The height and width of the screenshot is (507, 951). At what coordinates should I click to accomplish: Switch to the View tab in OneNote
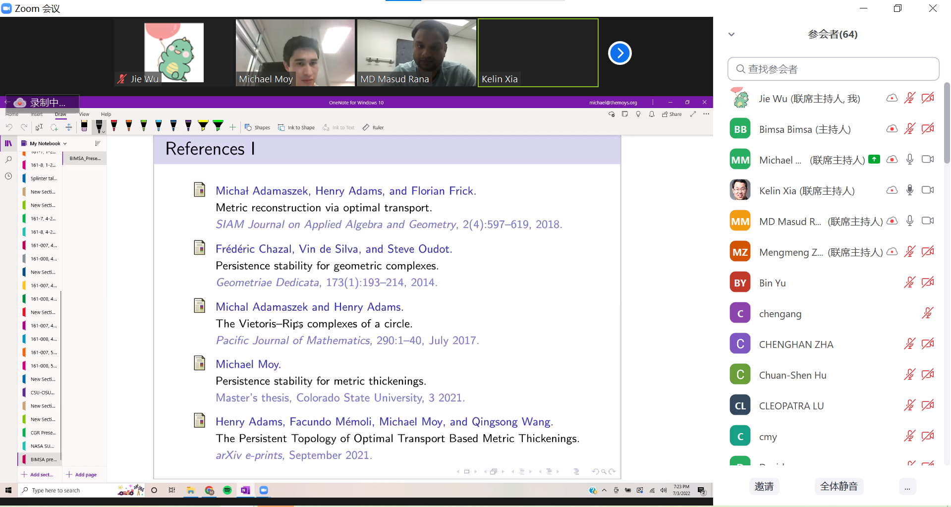click(x=84, y=114)
